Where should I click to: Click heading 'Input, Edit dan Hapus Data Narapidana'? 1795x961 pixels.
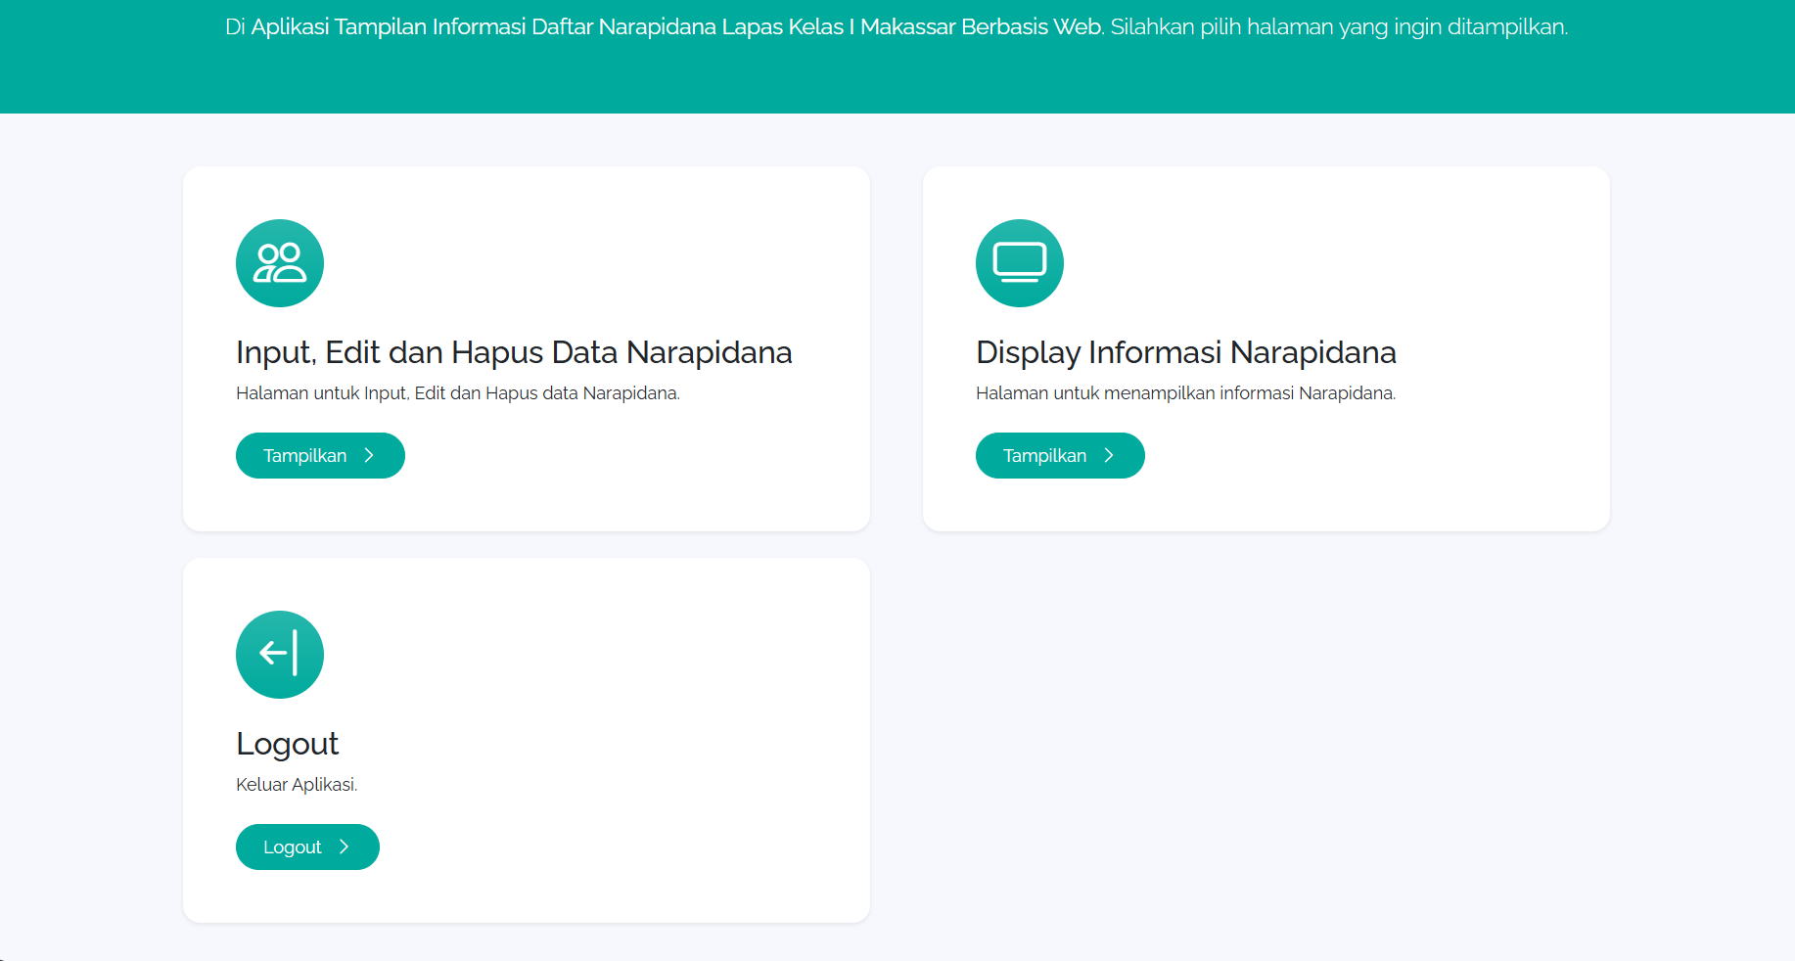[514, 352]
